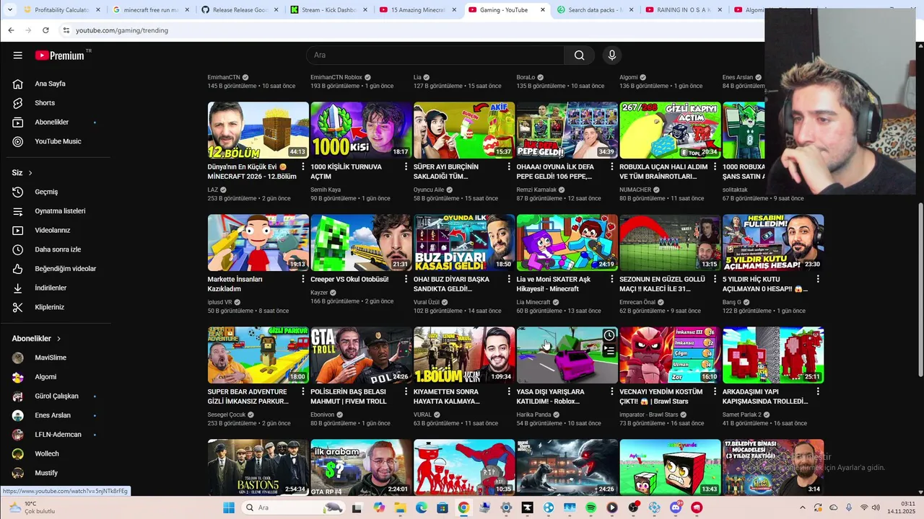Open Ebonivon channel link

coord(323,414)
